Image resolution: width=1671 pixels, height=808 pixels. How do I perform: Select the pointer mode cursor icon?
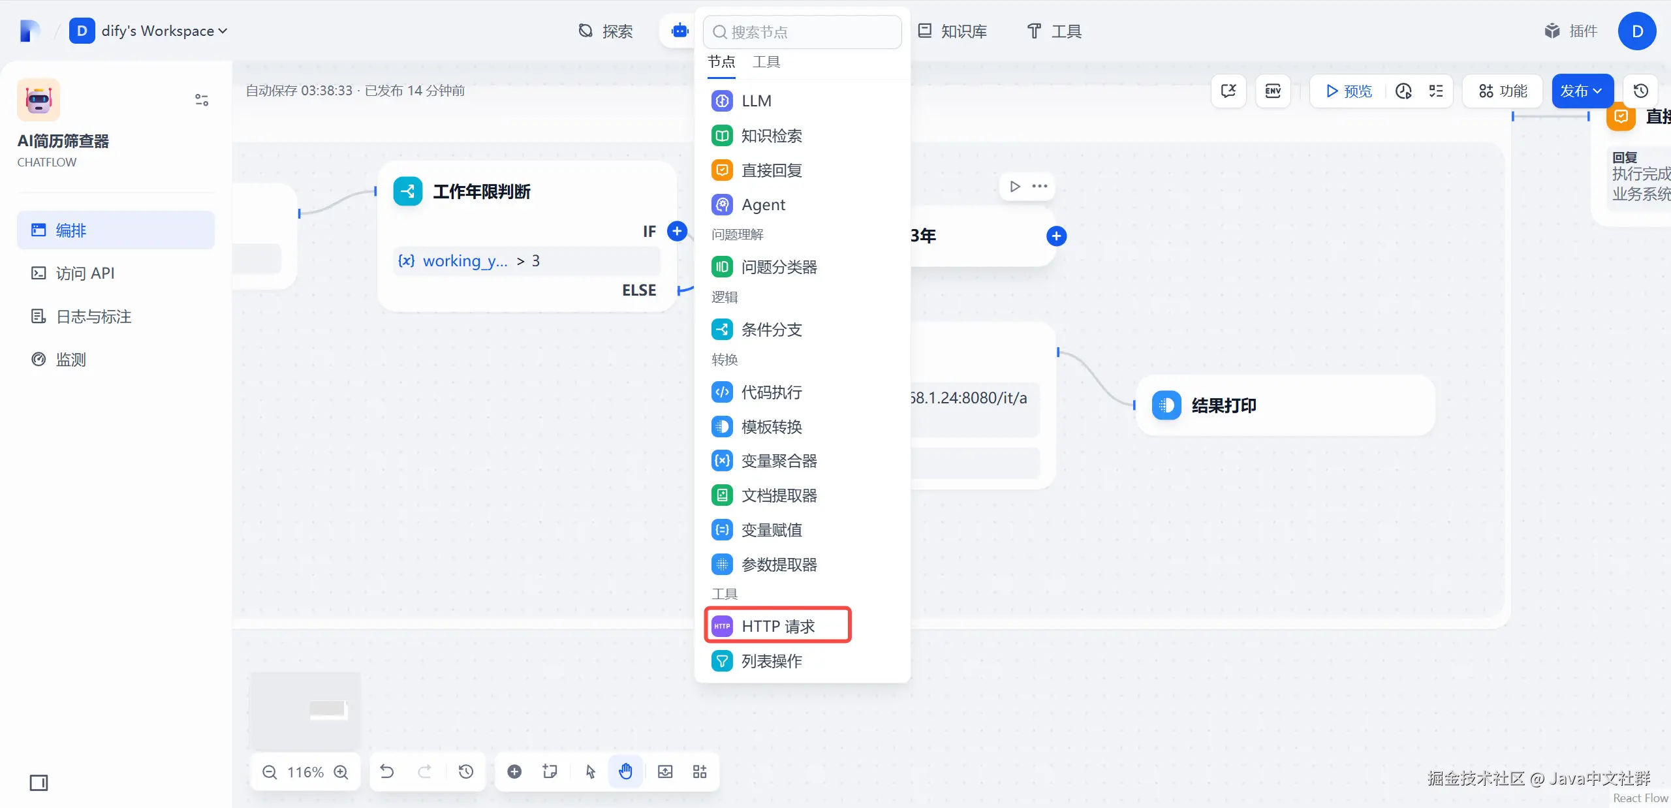pos(590,772)
